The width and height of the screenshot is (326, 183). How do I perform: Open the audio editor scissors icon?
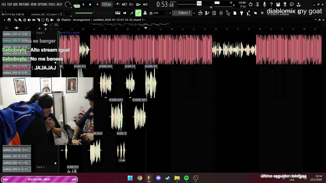pyautogui.click(x=257, y=4)
